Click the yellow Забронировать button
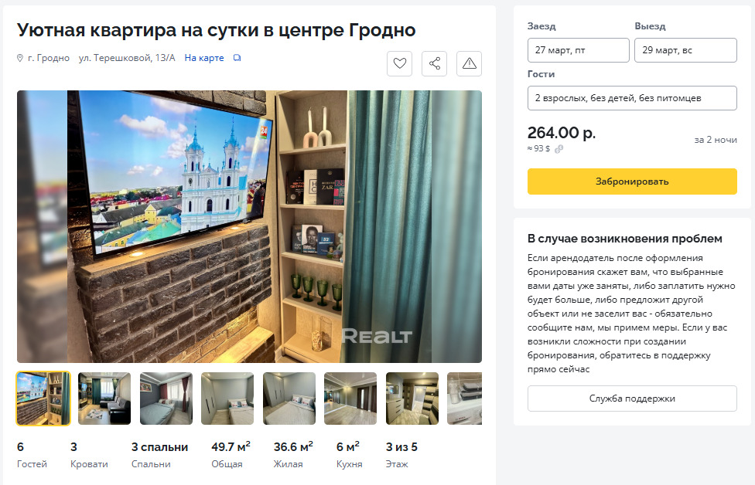 [x=632, y=181]
